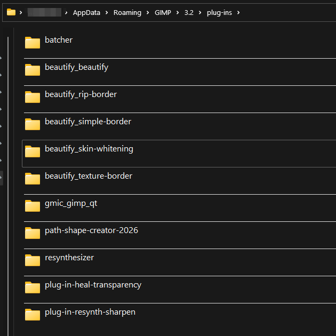Click the resynthesizer folder name
Viewport: 336px width, 336px height.
tap(69, 258)
